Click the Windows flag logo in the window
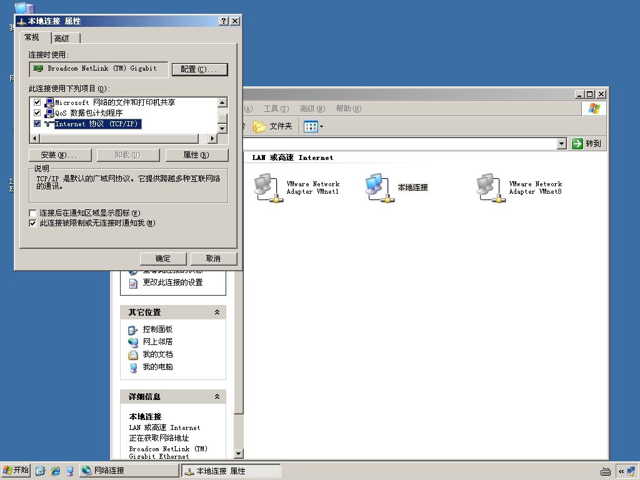640x480 pixels. coord(594,109)
